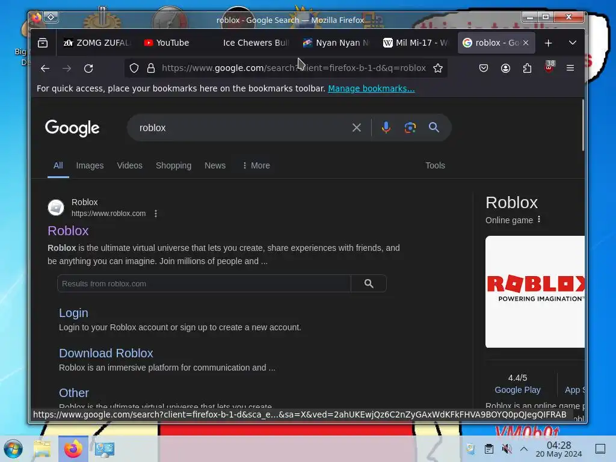Select the Shopping results tab
This screenshot has width=616, height=462.
point(174,165)
